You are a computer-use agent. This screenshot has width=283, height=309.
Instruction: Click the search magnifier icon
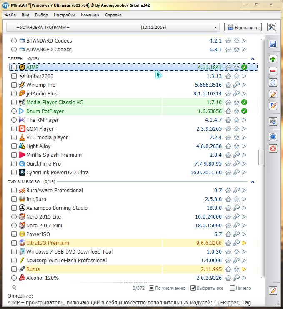[14, 288]
